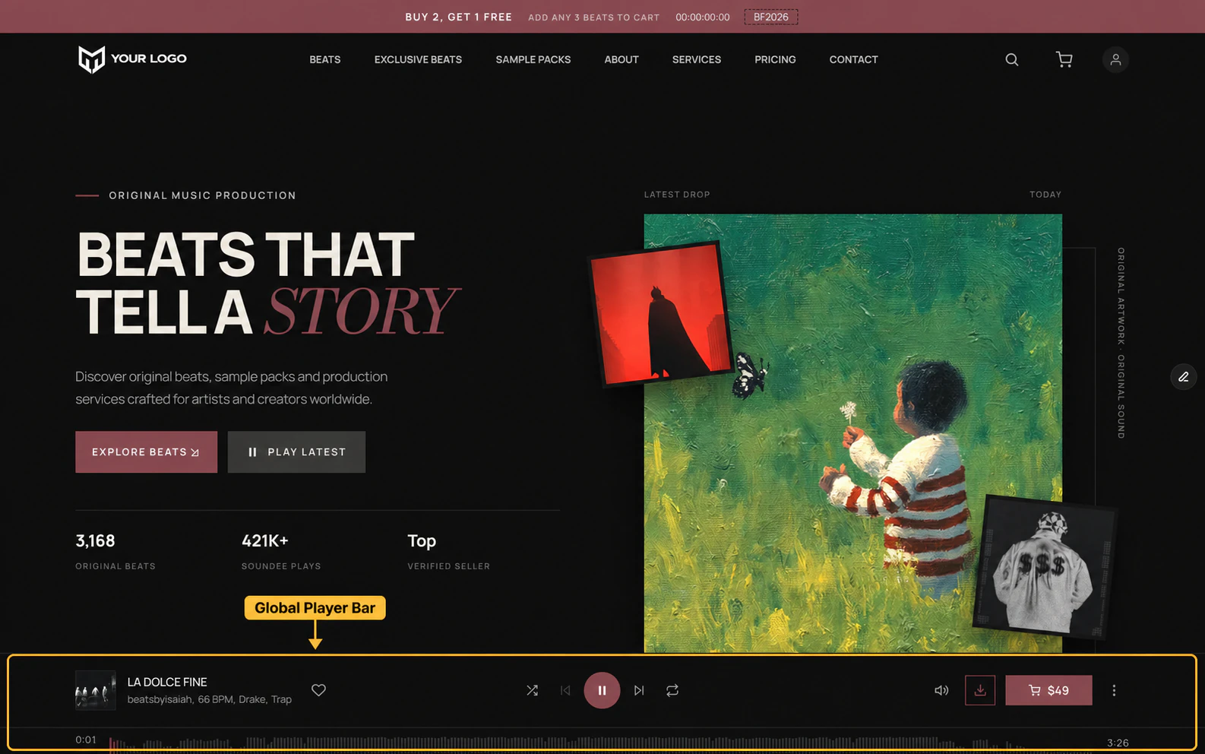Viewport: 1205px width, 754px height.
Task: Click the 3,168 original beats stat
Action: (115, 552)
